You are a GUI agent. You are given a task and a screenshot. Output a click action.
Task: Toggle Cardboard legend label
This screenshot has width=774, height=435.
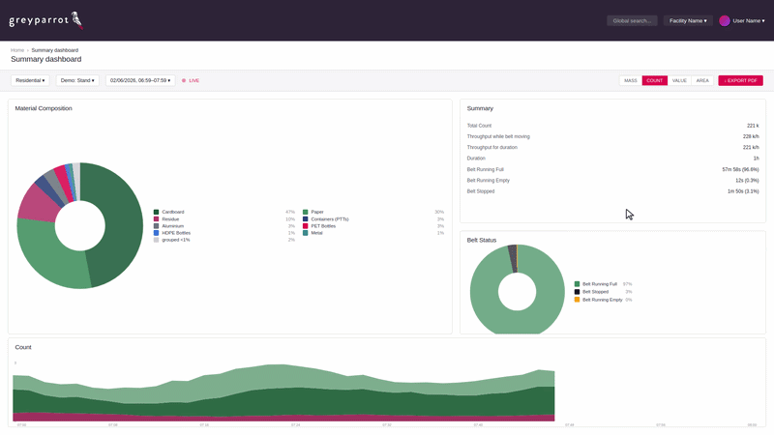[173, 212]
